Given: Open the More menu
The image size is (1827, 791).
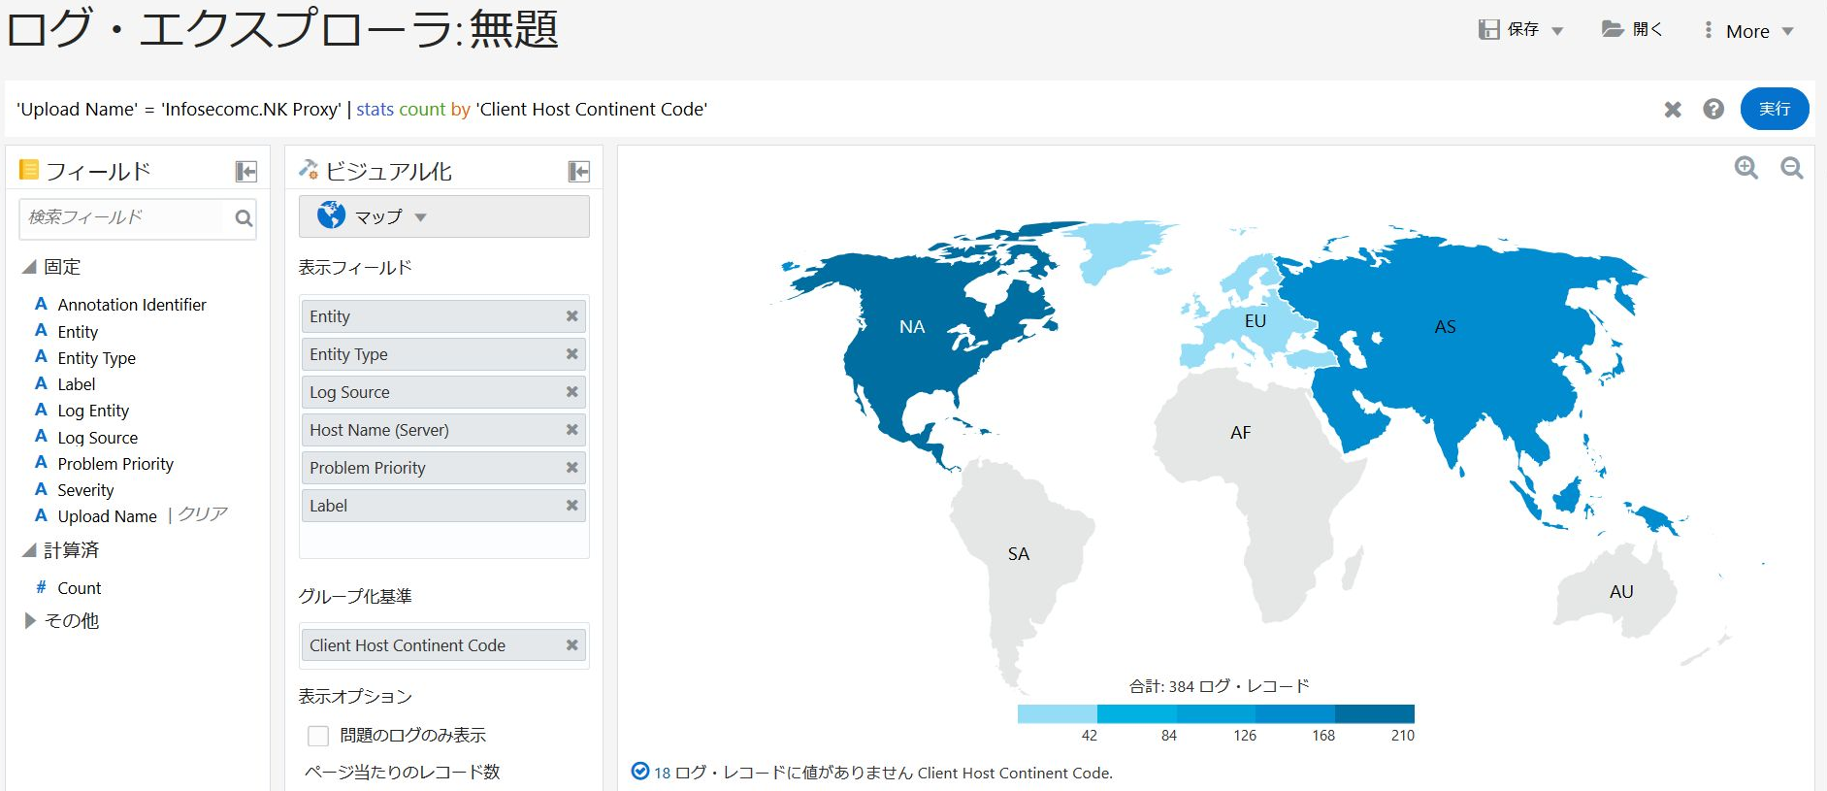Looking at the screenshot, I should tap(1751, 31).
